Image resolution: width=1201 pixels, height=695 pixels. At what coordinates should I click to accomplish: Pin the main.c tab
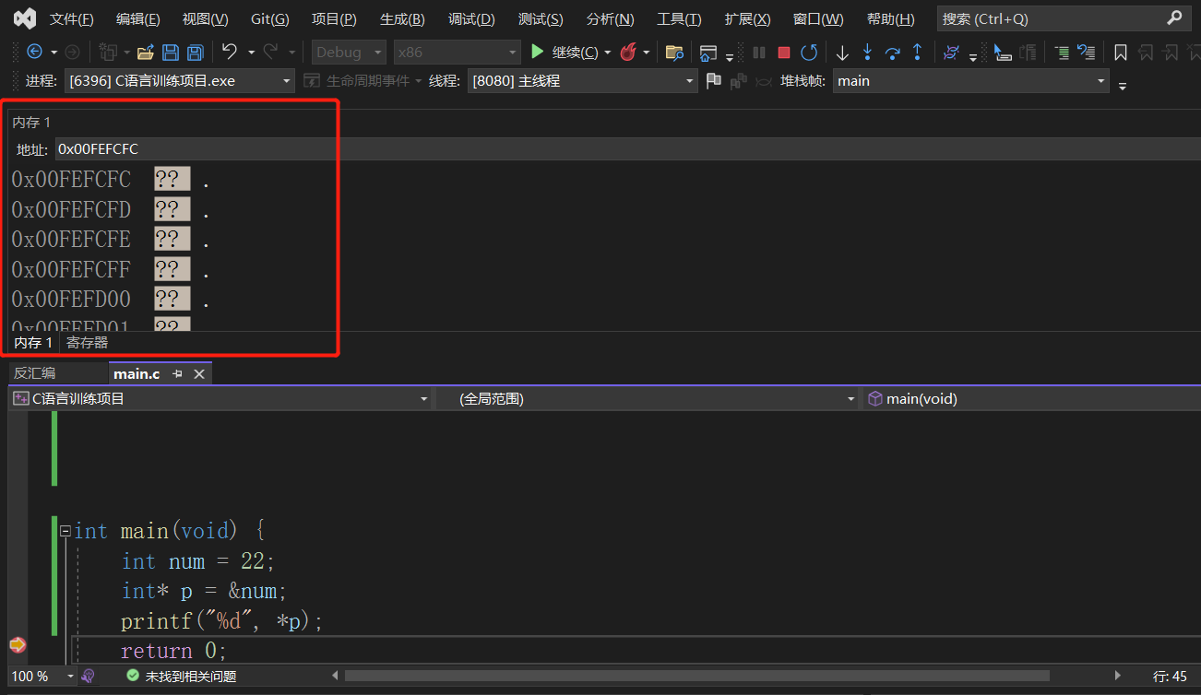(178, 373)
